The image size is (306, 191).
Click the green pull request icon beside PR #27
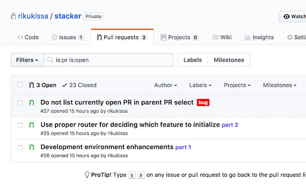[31, 102]
